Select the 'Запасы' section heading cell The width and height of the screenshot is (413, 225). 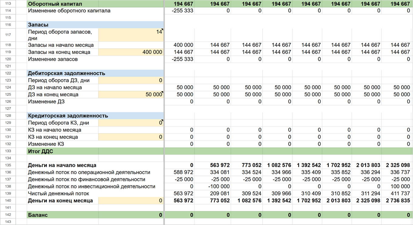tap(95, 25)
